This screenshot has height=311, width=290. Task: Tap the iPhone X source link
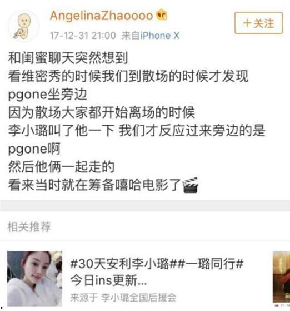160,36
